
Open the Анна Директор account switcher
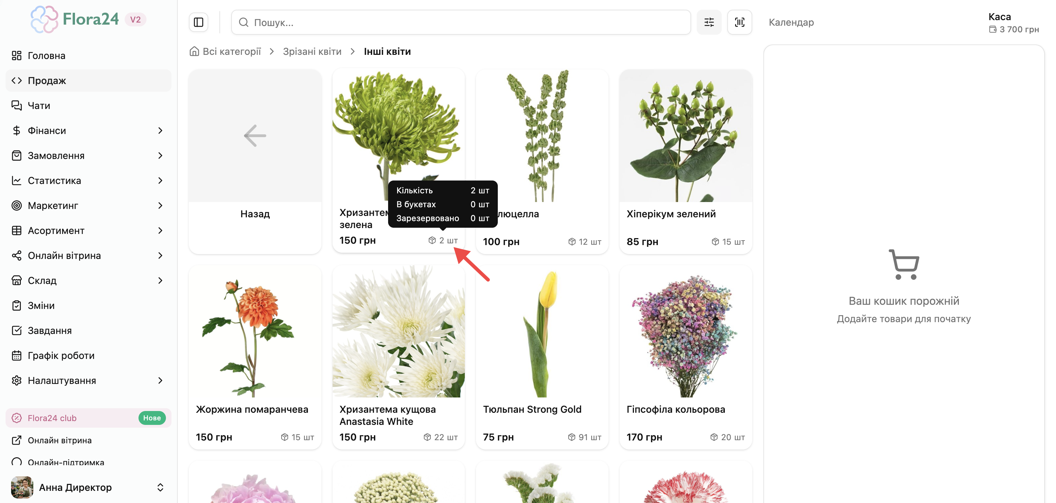click(x=160, y=487)
